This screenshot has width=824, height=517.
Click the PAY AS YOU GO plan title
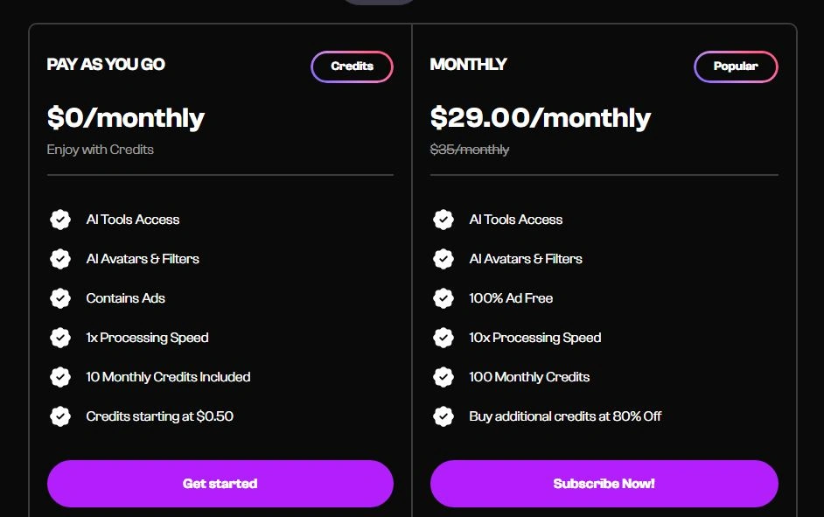coord(106,65)
